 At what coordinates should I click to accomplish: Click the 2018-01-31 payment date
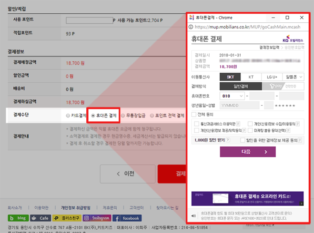click(230, 55)
